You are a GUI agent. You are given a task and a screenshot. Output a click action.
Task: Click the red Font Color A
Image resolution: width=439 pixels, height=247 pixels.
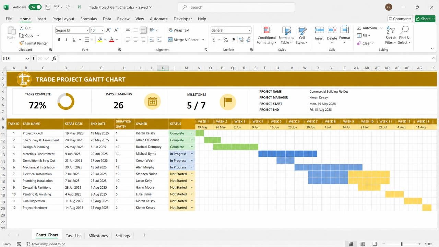click(x=111, y=40)
